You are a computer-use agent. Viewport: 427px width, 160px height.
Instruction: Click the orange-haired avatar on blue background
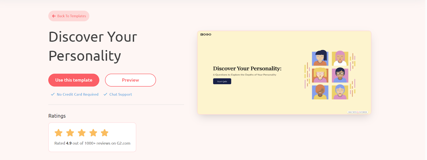320,92
